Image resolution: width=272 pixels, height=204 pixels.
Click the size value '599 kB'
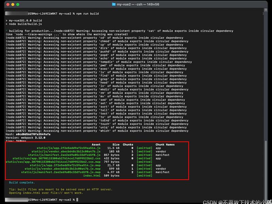point(114,169)
